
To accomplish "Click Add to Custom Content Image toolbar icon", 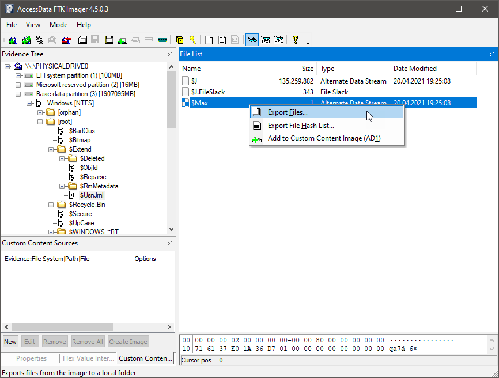I will pos(123,40).
